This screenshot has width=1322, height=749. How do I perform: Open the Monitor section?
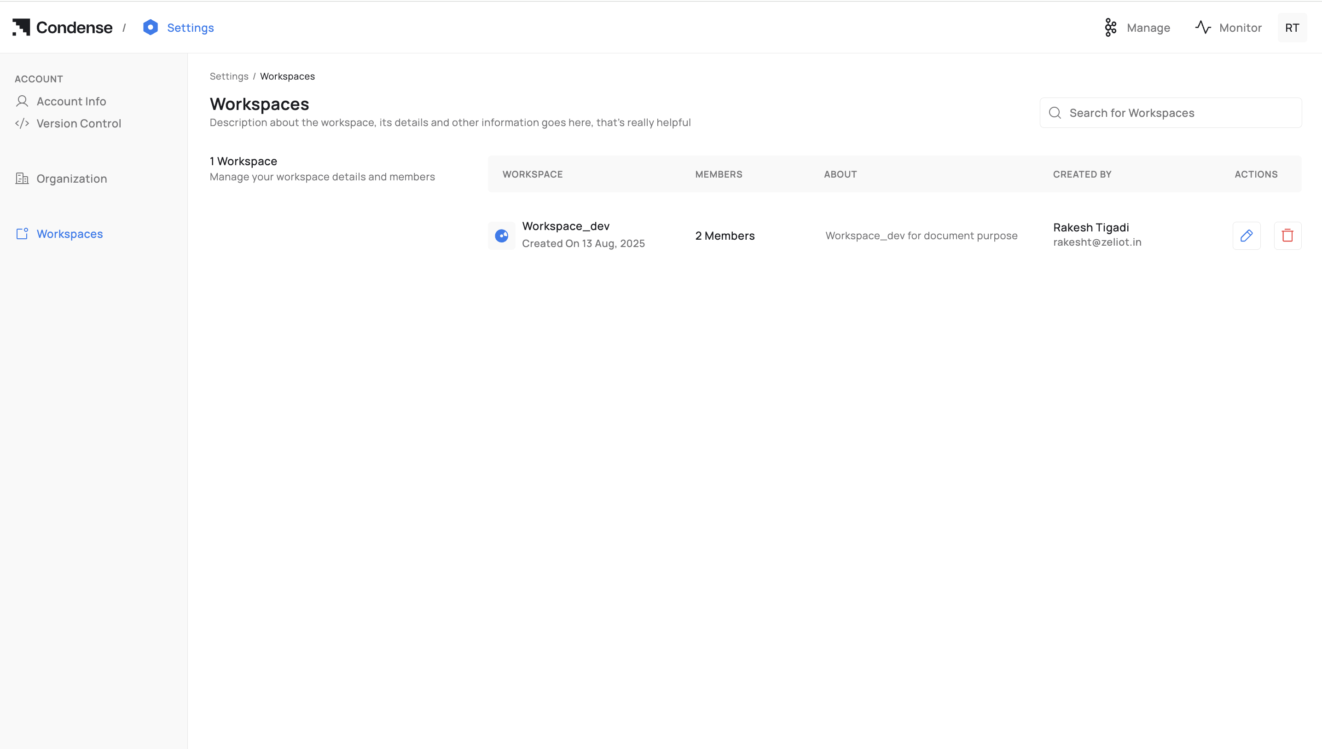coord(1240,28)
